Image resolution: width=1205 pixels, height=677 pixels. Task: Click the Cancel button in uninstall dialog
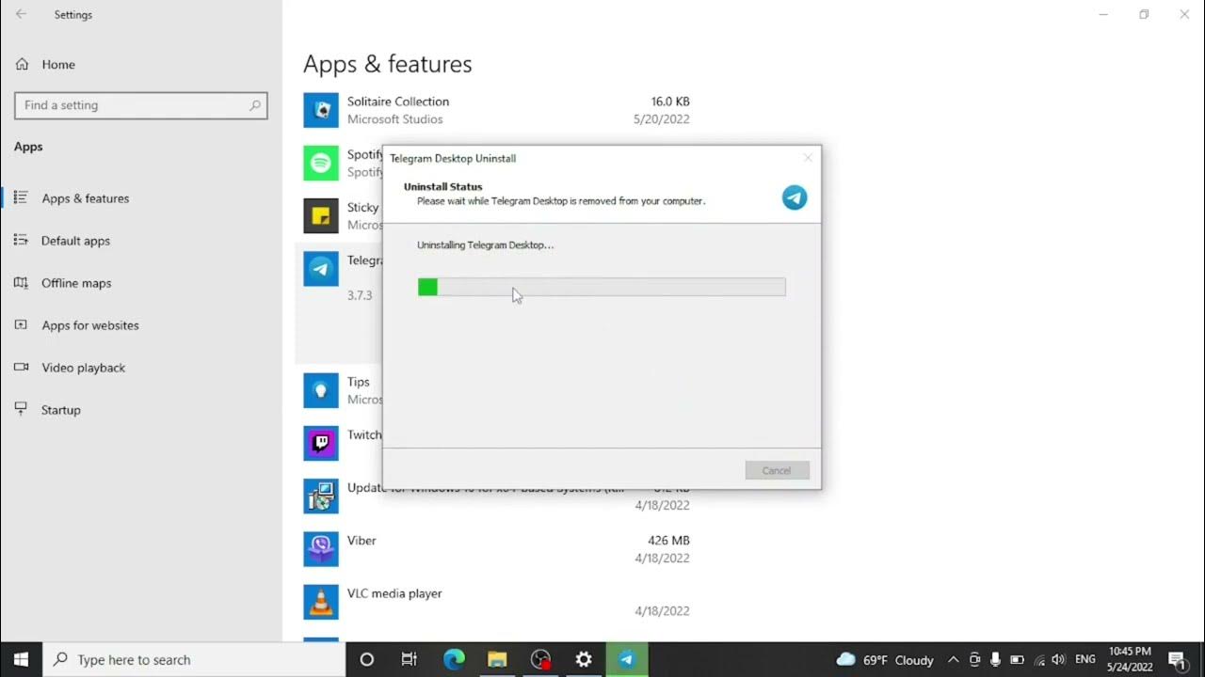pyautogui.click(x=777, y=470)
